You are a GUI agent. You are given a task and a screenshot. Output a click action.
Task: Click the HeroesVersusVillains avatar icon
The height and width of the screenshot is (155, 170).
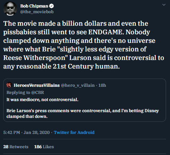pyautogui.click(x=9, y=85)
